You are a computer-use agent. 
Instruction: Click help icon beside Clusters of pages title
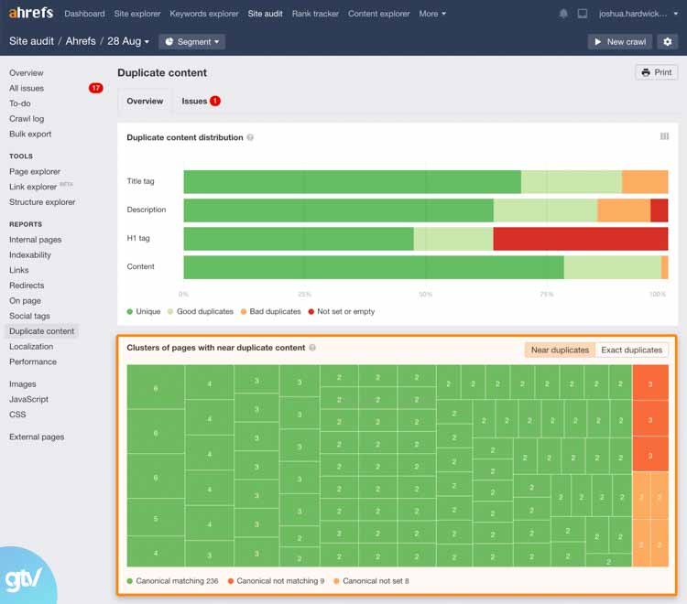tap(312, 348)
